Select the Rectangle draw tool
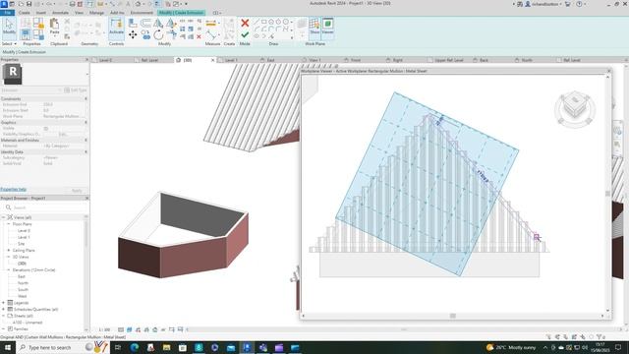The image size is (629, 354). pos(264,22)
